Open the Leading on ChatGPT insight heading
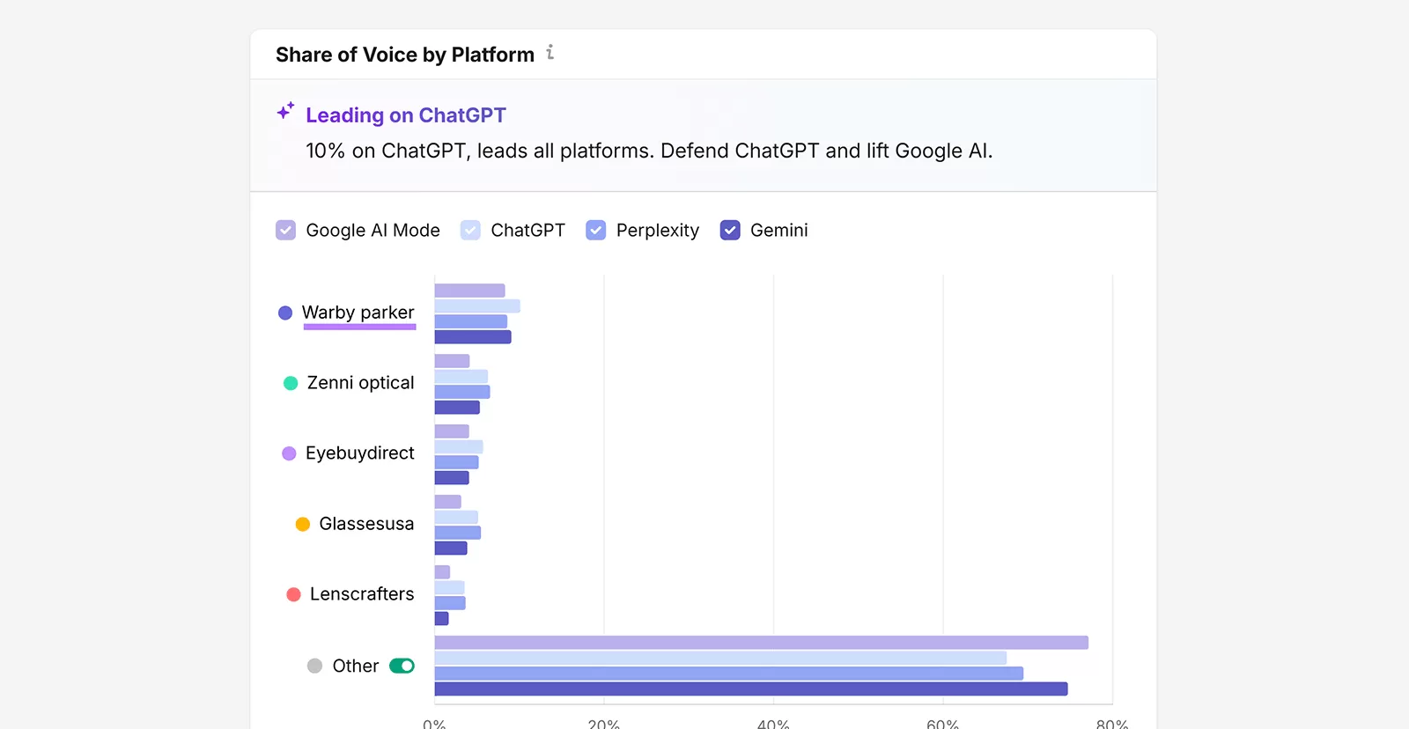The height and width of the screenshot is (729, 1409). tap(406, 115)
